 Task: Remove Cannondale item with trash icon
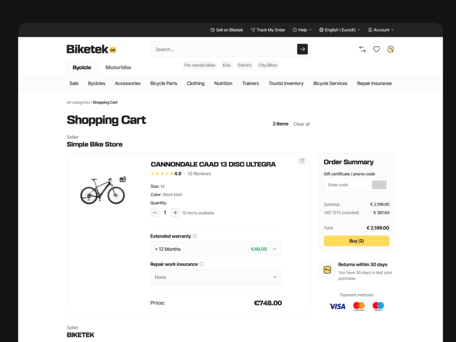[302, 161]
